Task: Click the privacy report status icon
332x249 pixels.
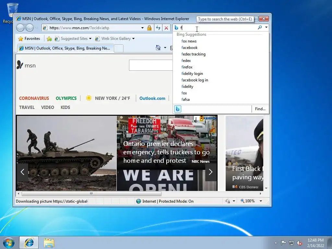Action: point(228,201)
